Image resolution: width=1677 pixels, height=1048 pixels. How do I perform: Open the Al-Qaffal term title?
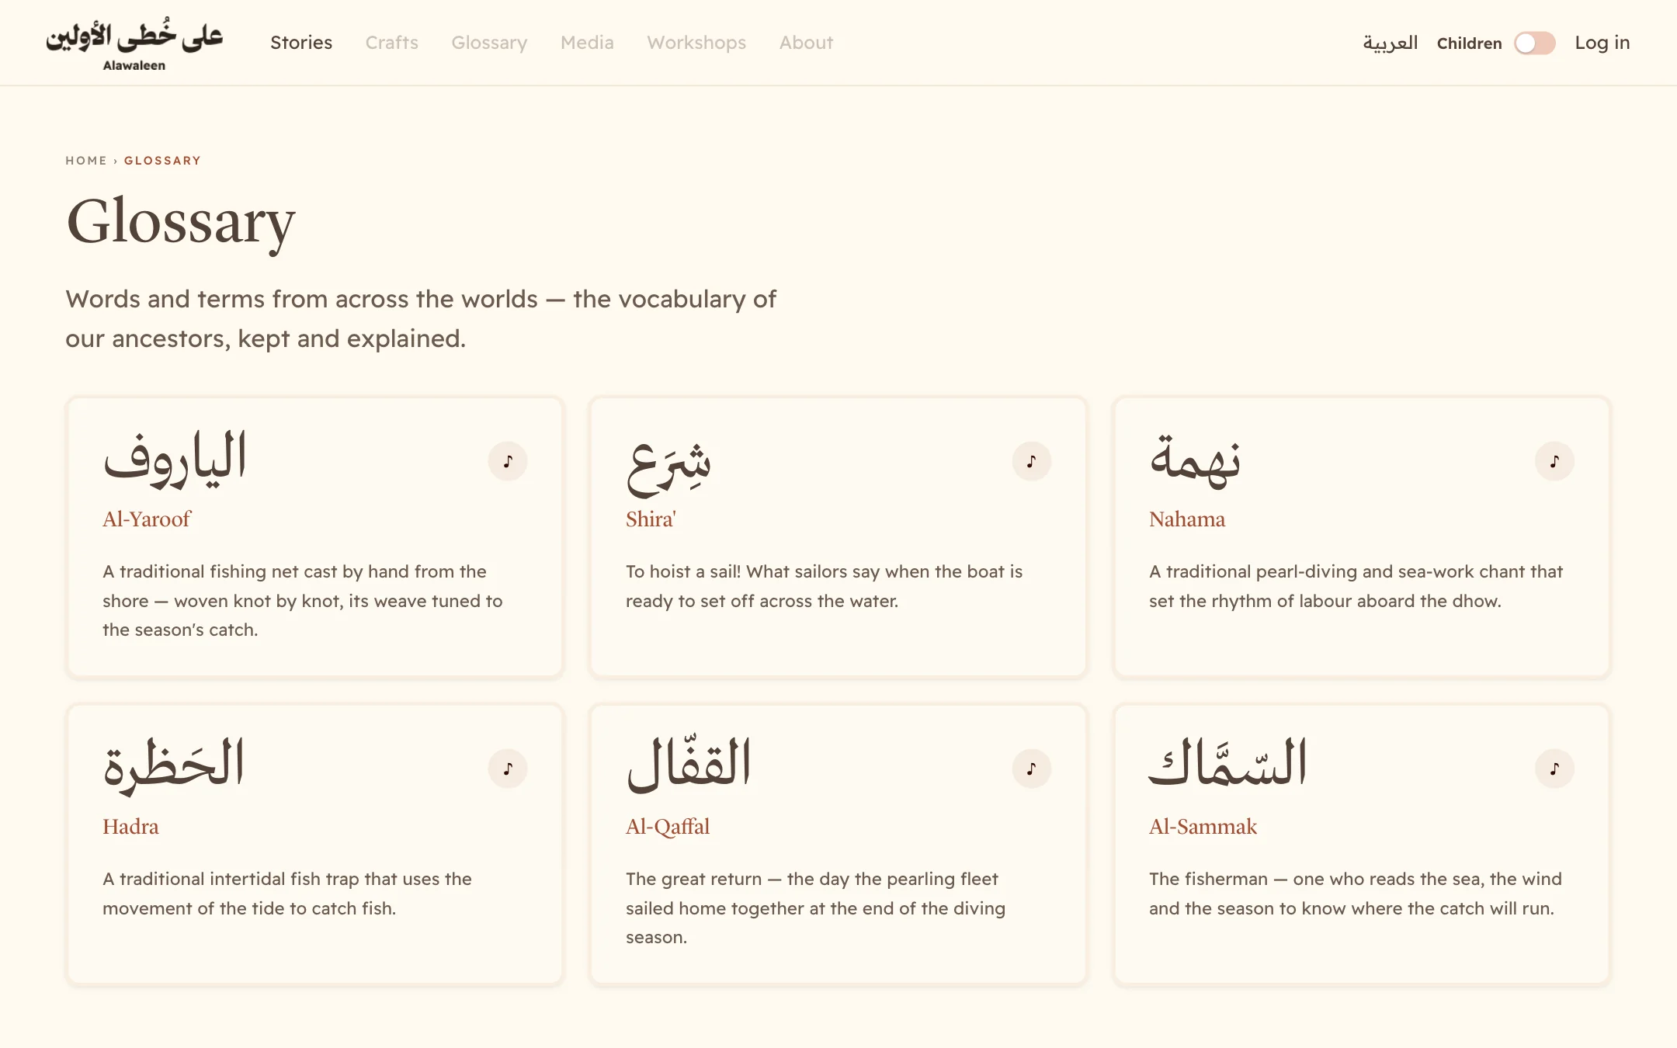668,826
